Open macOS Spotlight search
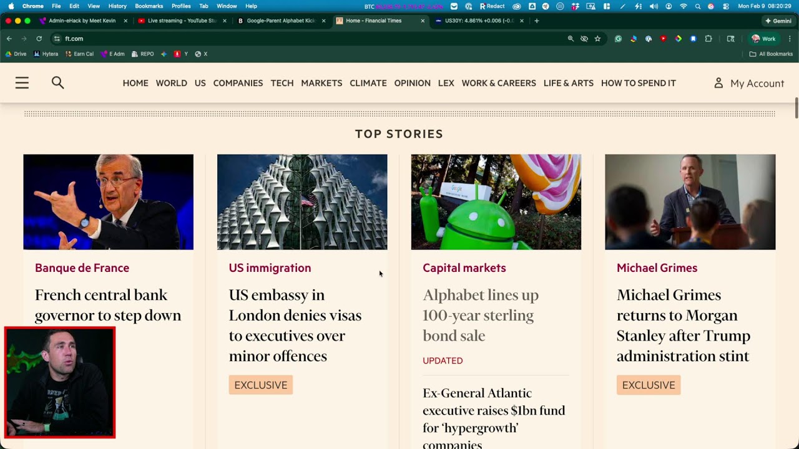The height and width of the screenshot is (449, 799). [698, 6]
